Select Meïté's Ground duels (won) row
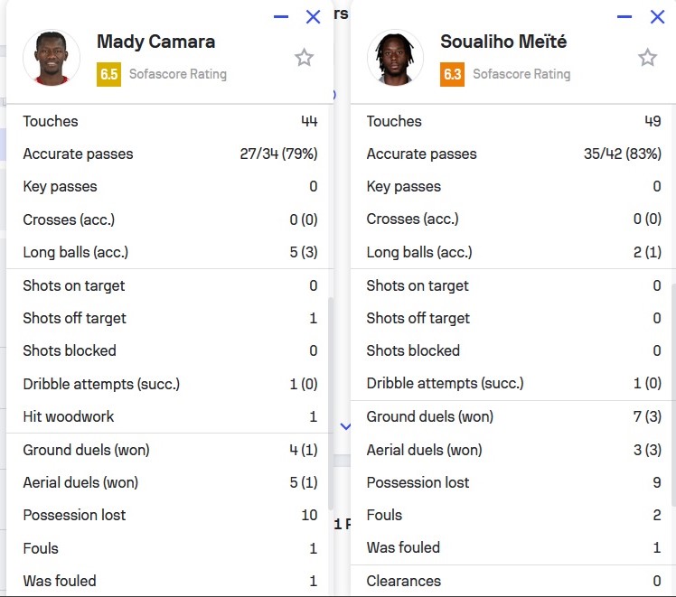The width and height of the screenshot is (676, 597). point(513,416)
